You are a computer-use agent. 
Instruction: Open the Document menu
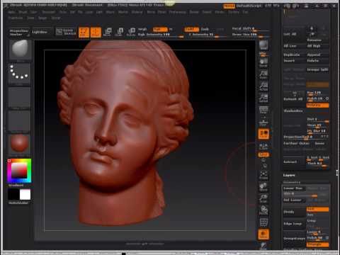coord(48,12)
